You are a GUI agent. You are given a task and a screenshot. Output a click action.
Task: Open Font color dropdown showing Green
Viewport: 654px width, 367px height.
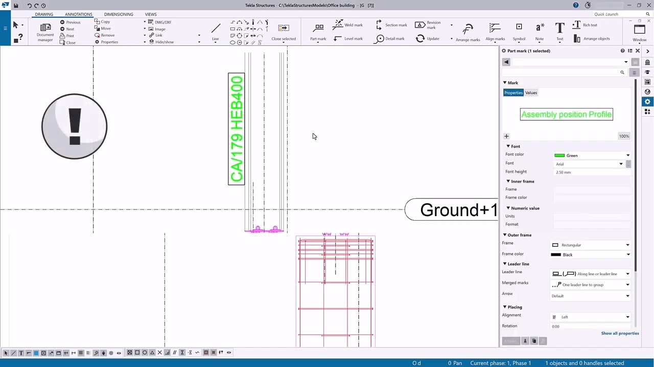click(x=592, y=155)
